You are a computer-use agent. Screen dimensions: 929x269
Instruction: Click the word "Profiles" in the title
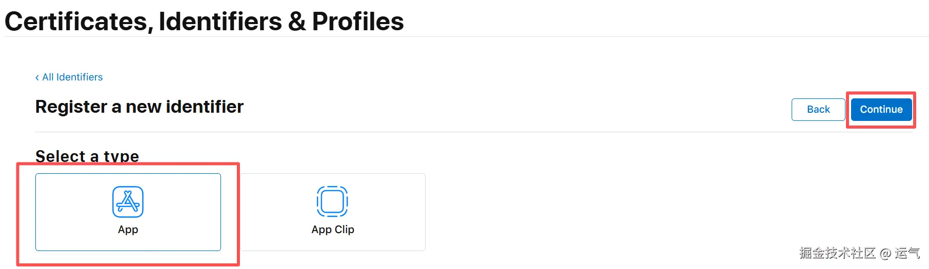pyautogui.click(x=358, y=22)
